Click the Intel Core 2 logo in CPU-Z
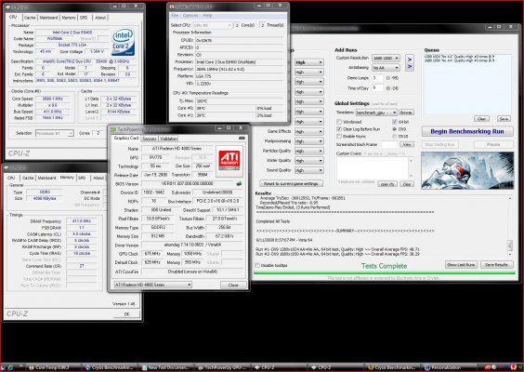The image size is (524, 372). 124,42
